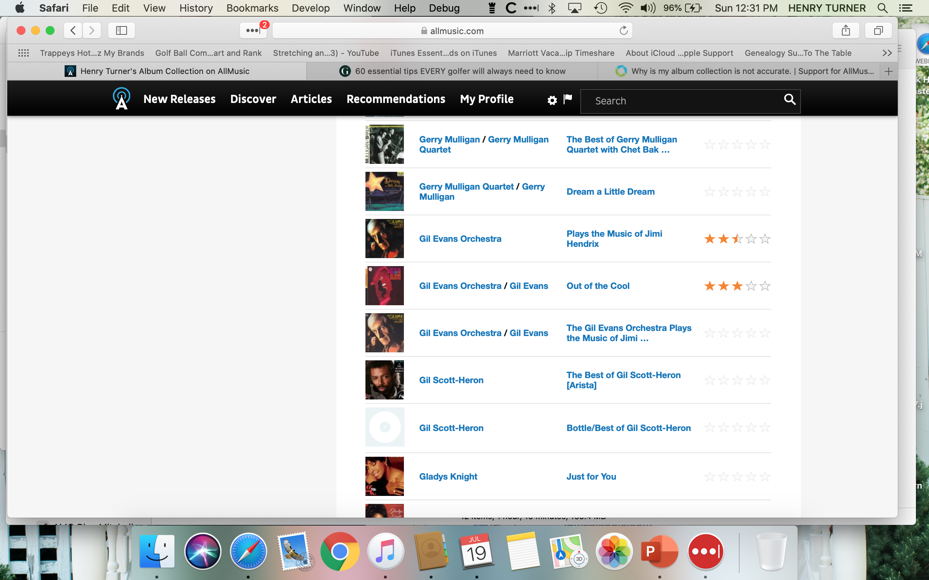Click the search magnifier icon
Image resolution: width=929 pixels, height=580 pixels.
789,100
